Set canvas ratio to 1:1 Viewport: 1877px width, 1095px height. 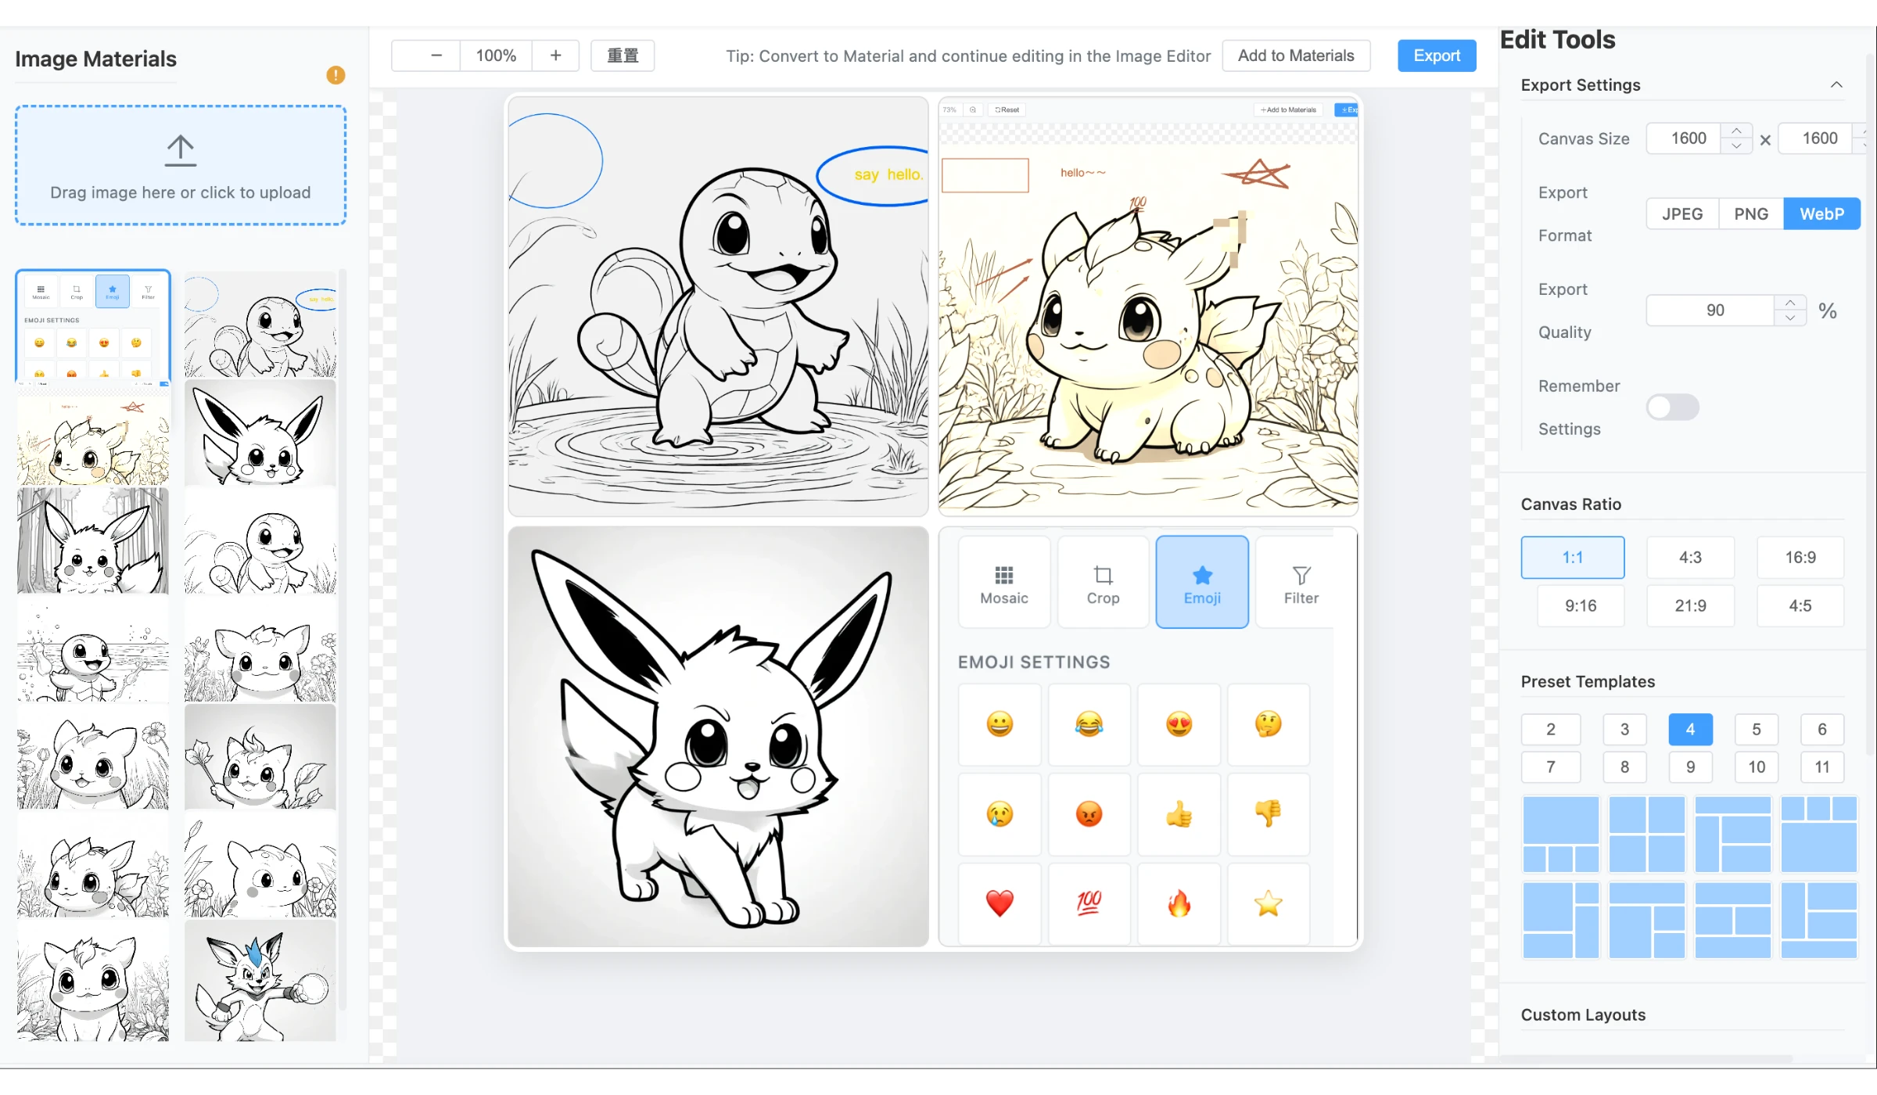click(x=1573, y=558)
